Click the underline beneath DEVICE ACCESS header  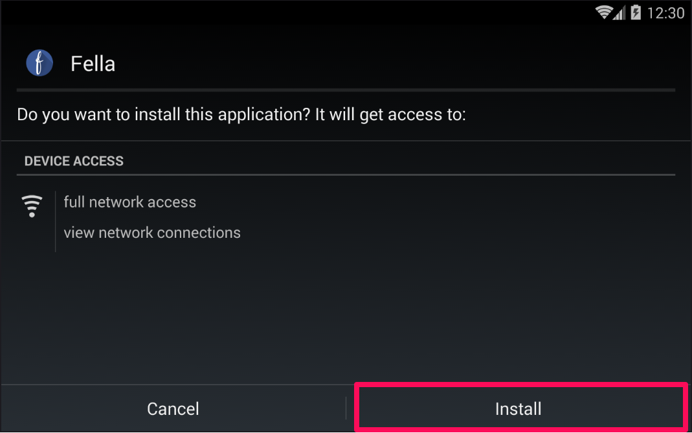(x=346, y=175)
